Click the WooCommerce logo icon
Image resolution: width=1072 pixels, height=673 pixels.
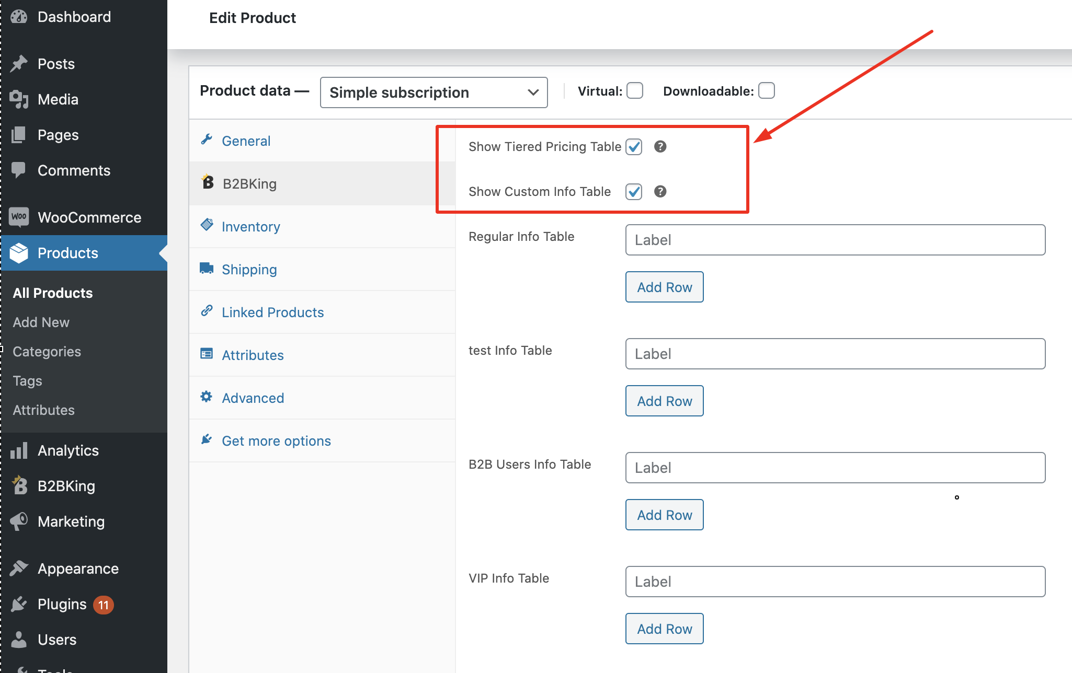tap(19, 217)
